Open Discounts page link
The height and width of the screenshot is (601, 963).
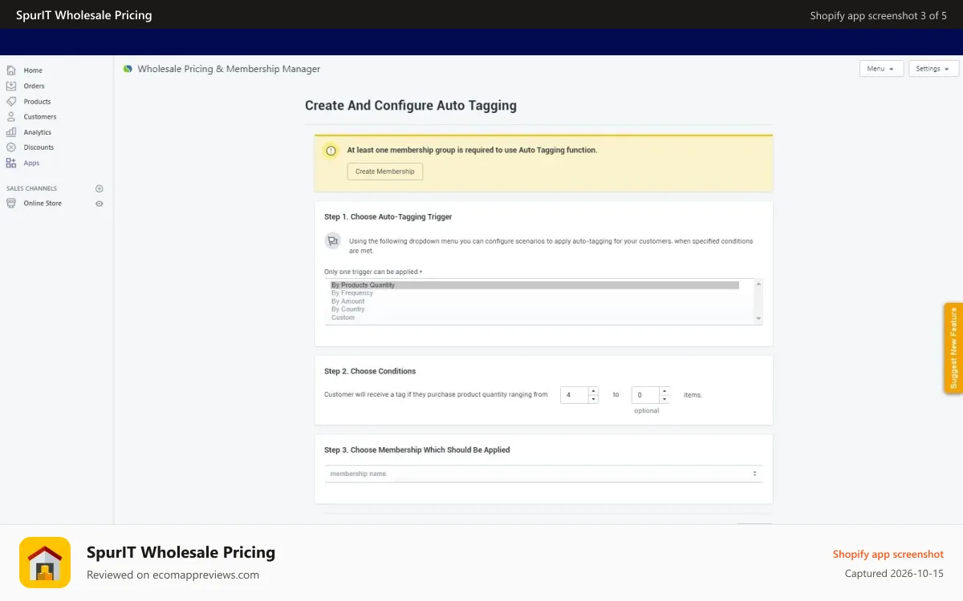point(39,147)
